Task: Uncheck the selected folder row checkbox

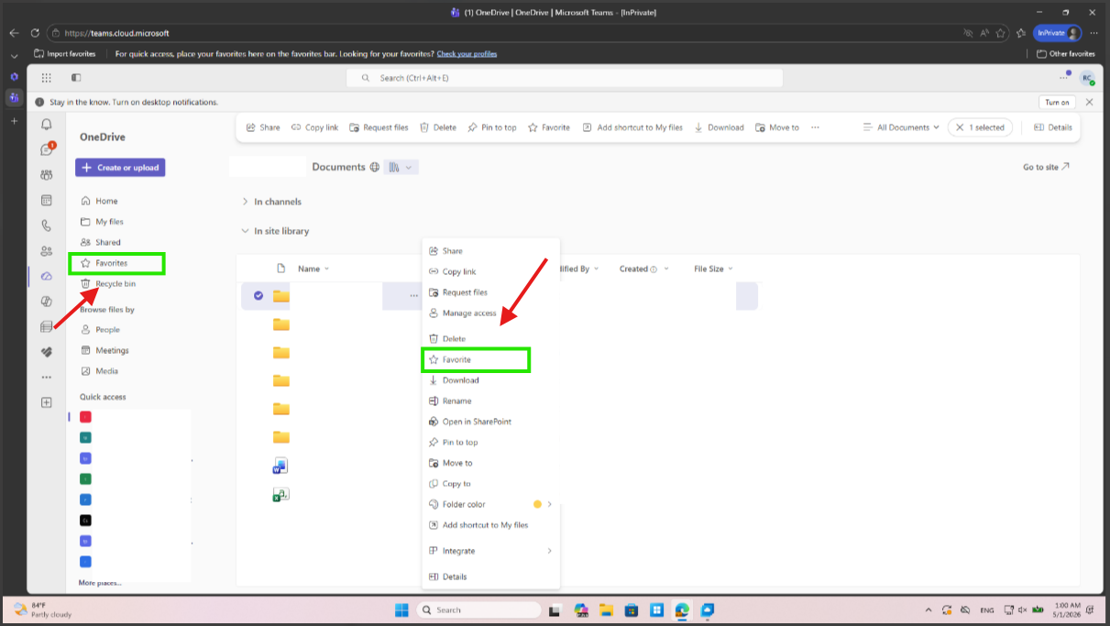Action: 258,295
